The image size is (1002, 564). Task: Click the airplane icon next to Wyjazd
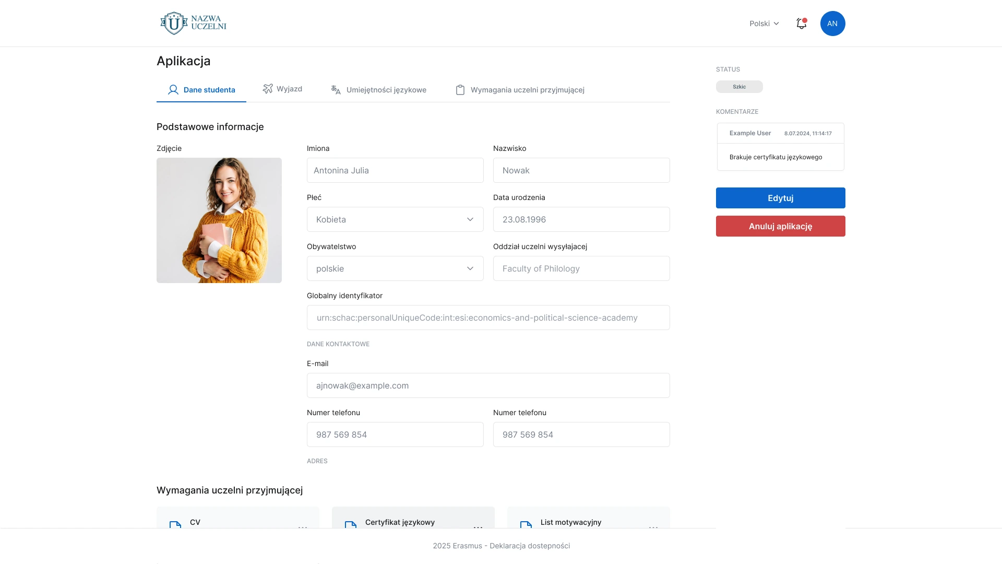click(x=268, y=89)
